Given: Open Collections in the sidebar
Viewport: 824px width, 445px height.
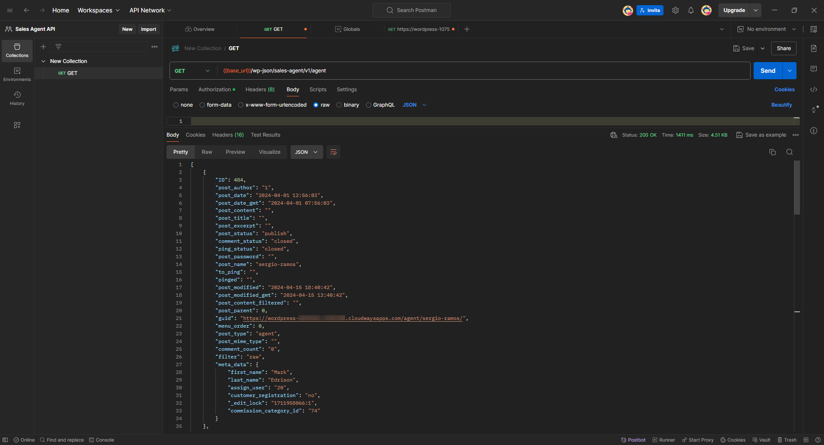Looking at the screenshot, I should pyautogui.click(x=17, y=51).
